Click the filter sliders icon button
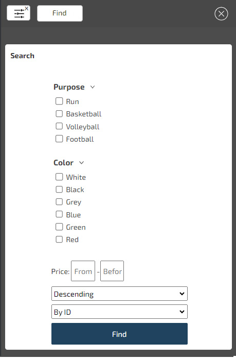The width and height of the screenshot is (236, 359). [19, 13]
